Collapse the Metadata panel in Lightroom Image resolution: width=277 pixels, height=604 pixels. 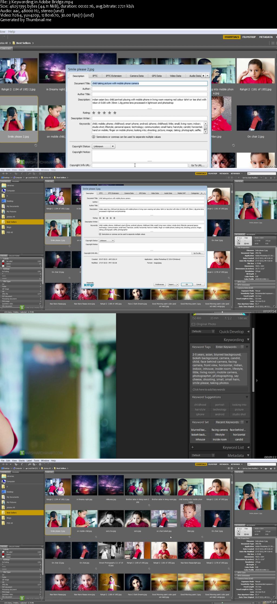248,455
